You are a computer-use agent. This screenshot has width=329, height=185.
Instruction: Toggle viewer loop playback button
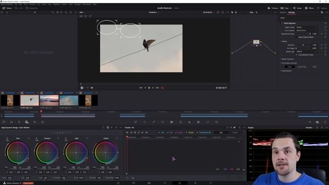162,88
